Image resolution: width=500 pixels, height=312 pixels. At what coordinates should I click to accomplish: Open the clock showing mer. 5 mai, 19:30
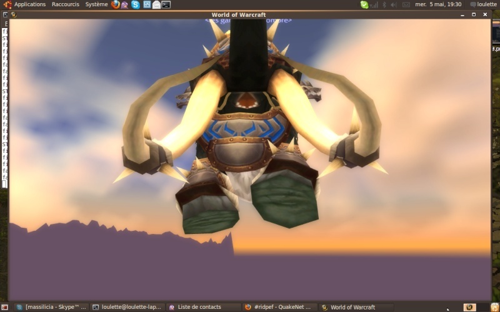coord(438,4)
